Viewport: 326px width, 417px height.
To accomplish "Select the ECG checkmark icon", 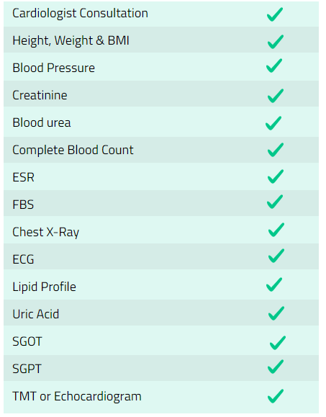I will 276,256.
